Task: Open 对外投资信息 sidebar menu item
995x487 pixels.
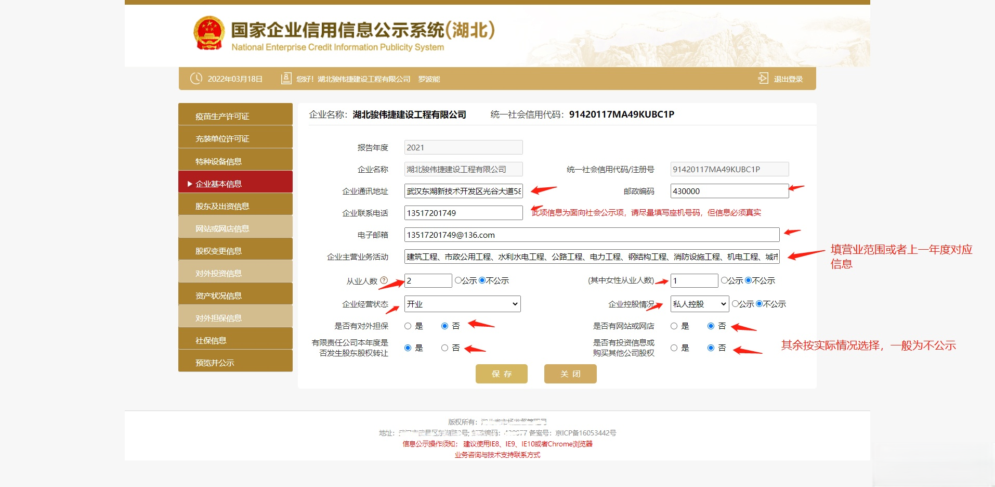Action: (x=235, y=272)
